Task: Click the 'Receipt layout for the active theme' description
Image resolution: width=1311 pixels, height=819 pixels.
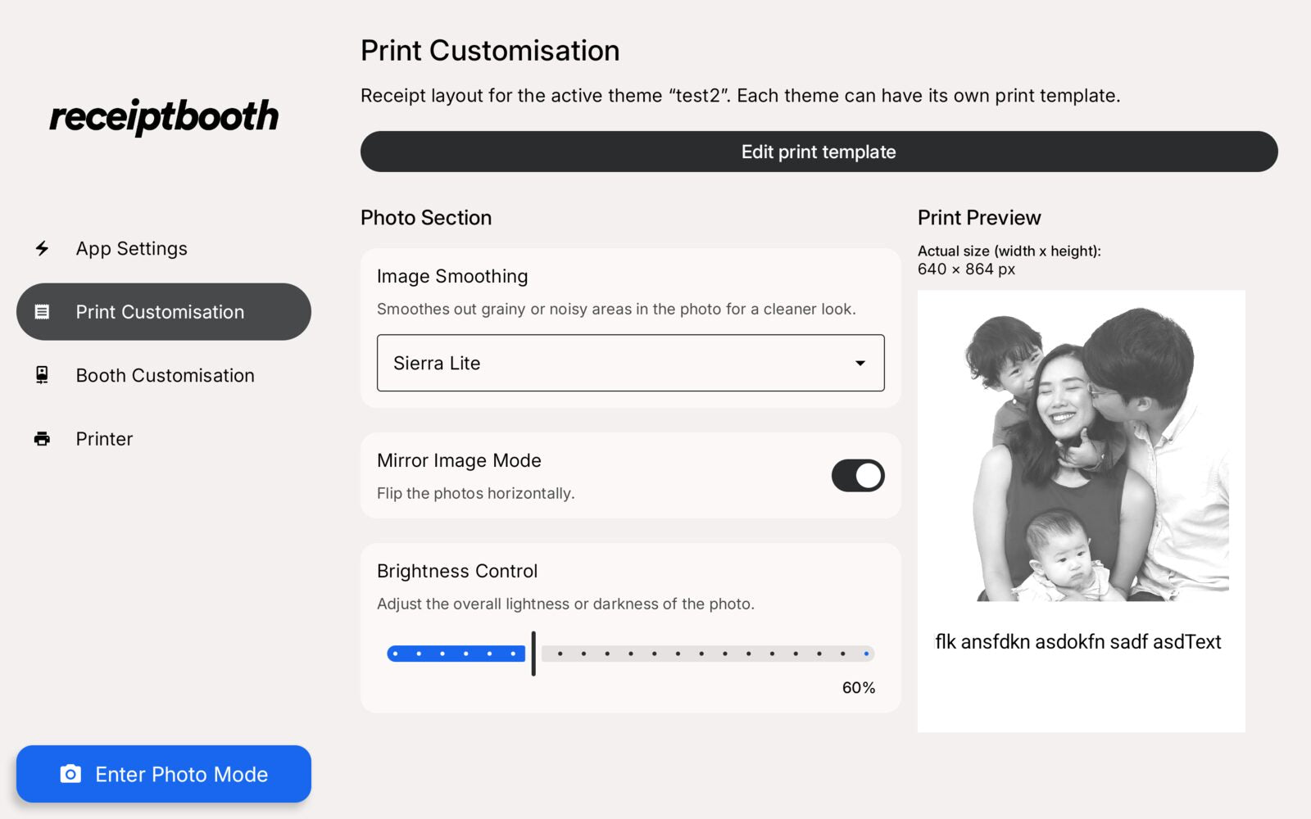Action: click(x=741, y=96)
